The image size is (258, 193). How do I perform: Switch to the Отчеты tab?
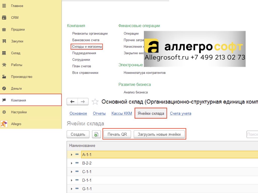[99, 113]
